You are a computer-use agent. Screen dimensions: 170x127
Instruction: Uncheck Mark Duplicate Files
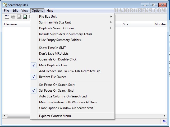click(72, 65)
